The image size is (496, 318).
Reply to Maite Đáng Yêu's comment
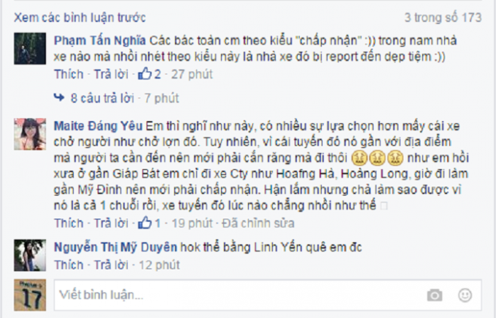[x=111, y=223]
